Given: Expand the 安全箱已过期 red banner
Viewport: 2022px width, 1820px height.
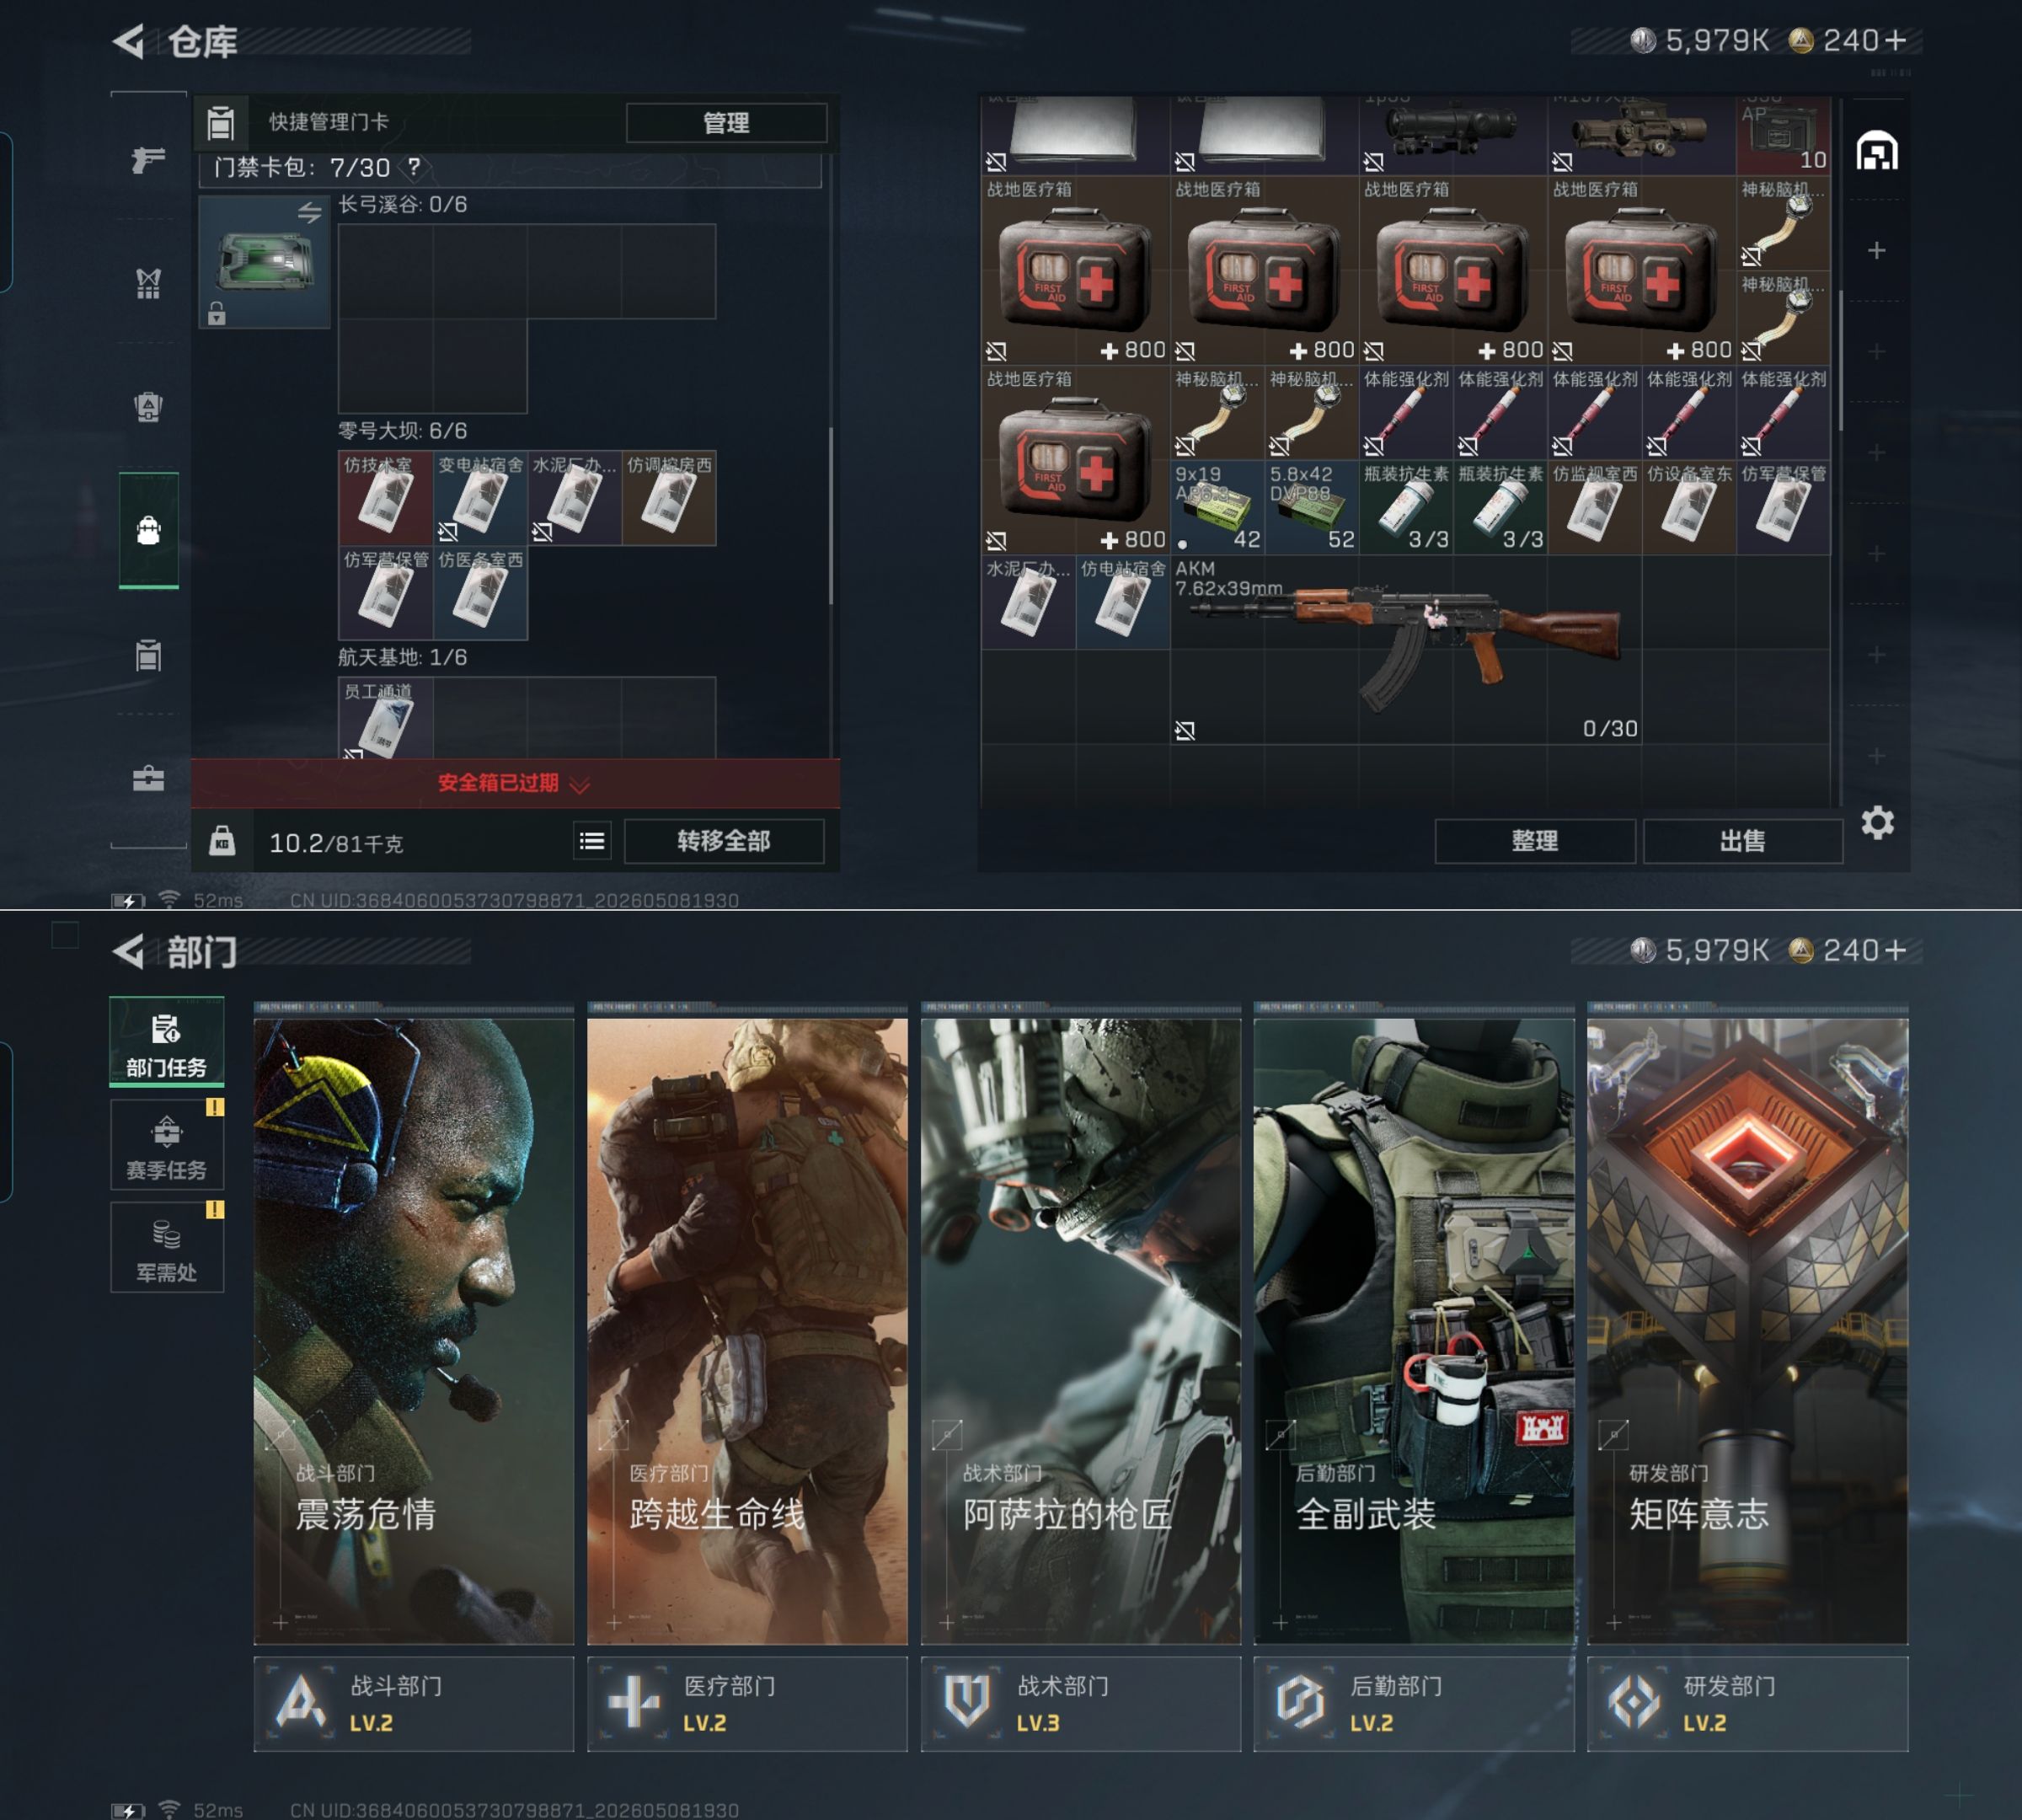Looking at the screenshot, I should point(515,783).
